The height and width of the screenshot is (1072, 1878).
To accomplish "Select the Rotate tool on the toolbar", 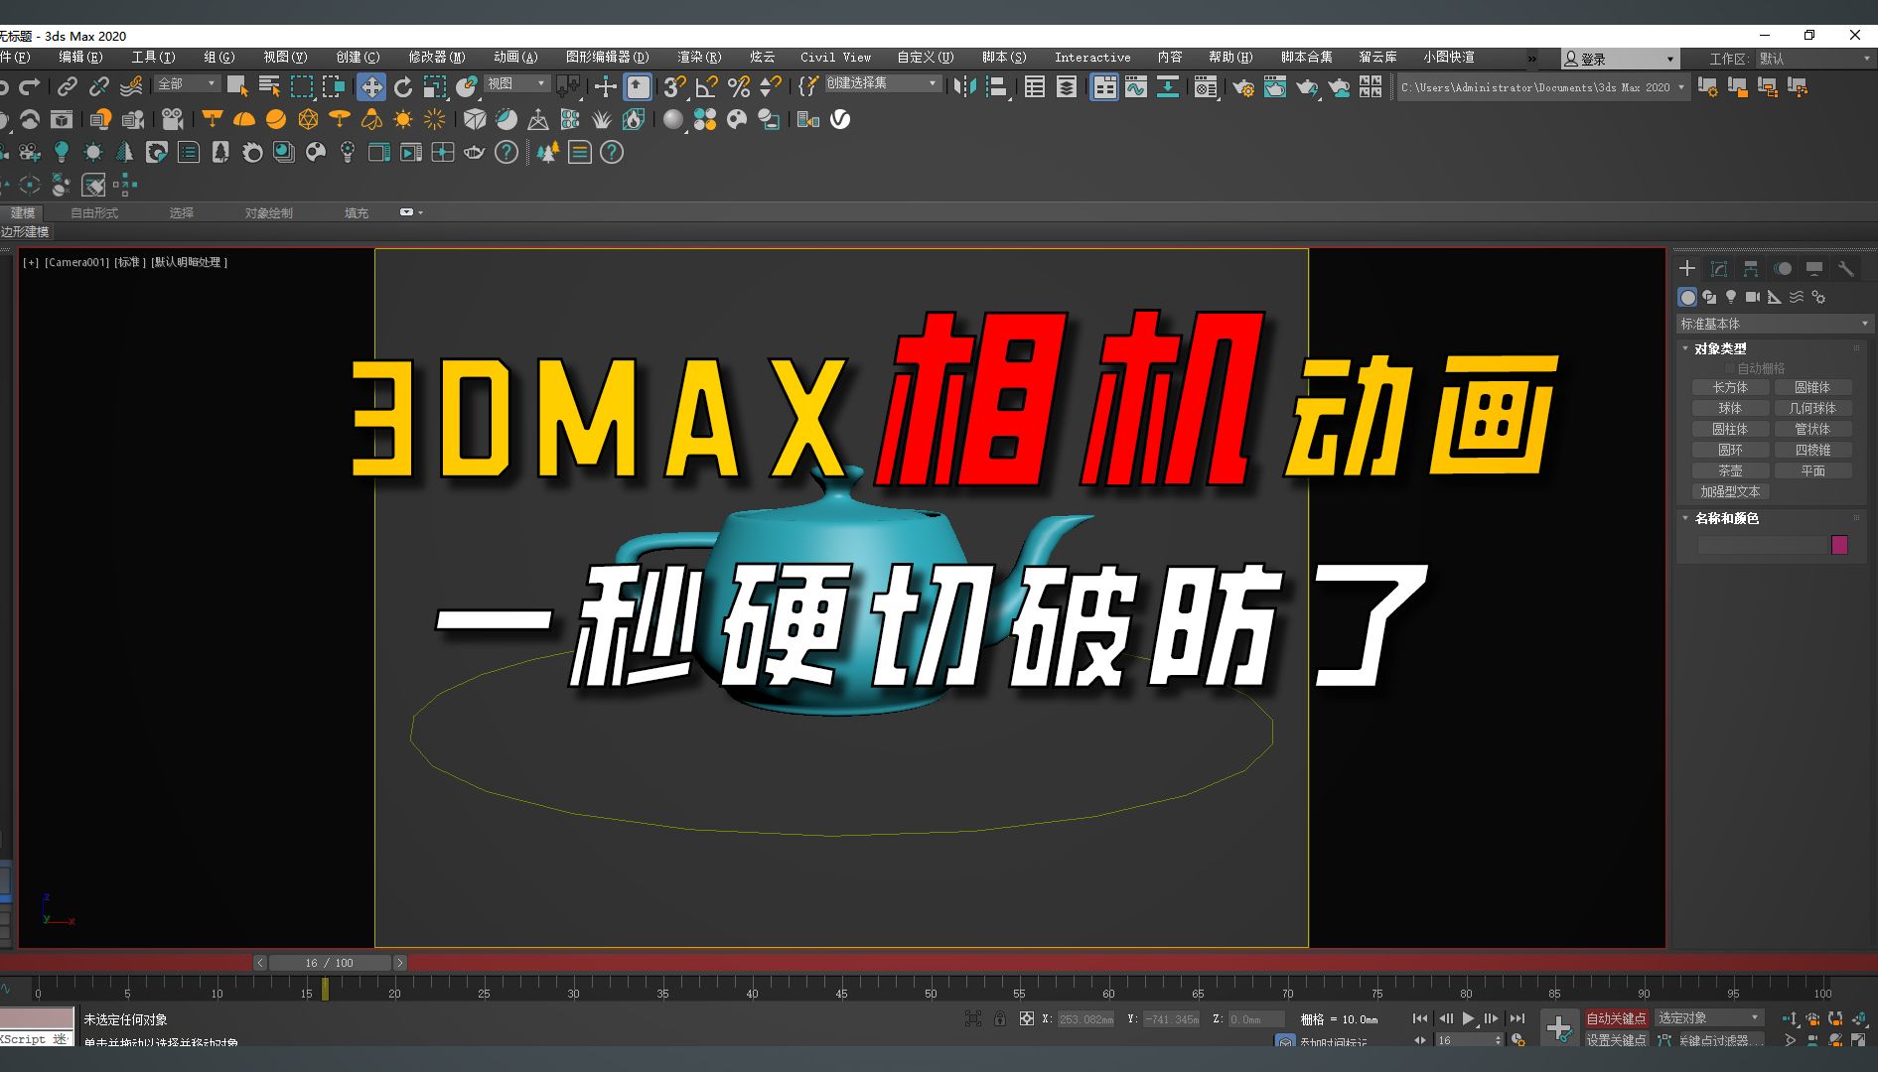I will coord(403,86).
